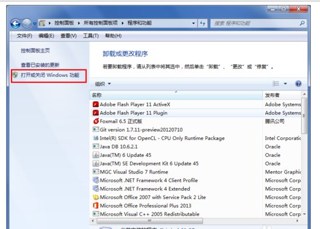
Task: Click the vertical scrollbar up arrow
Action: click(304, 94)
